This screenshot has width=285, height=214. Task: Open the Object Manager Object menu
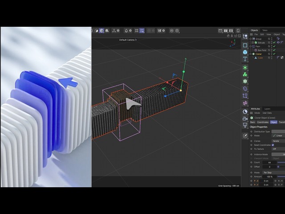(x=277, y=34)
